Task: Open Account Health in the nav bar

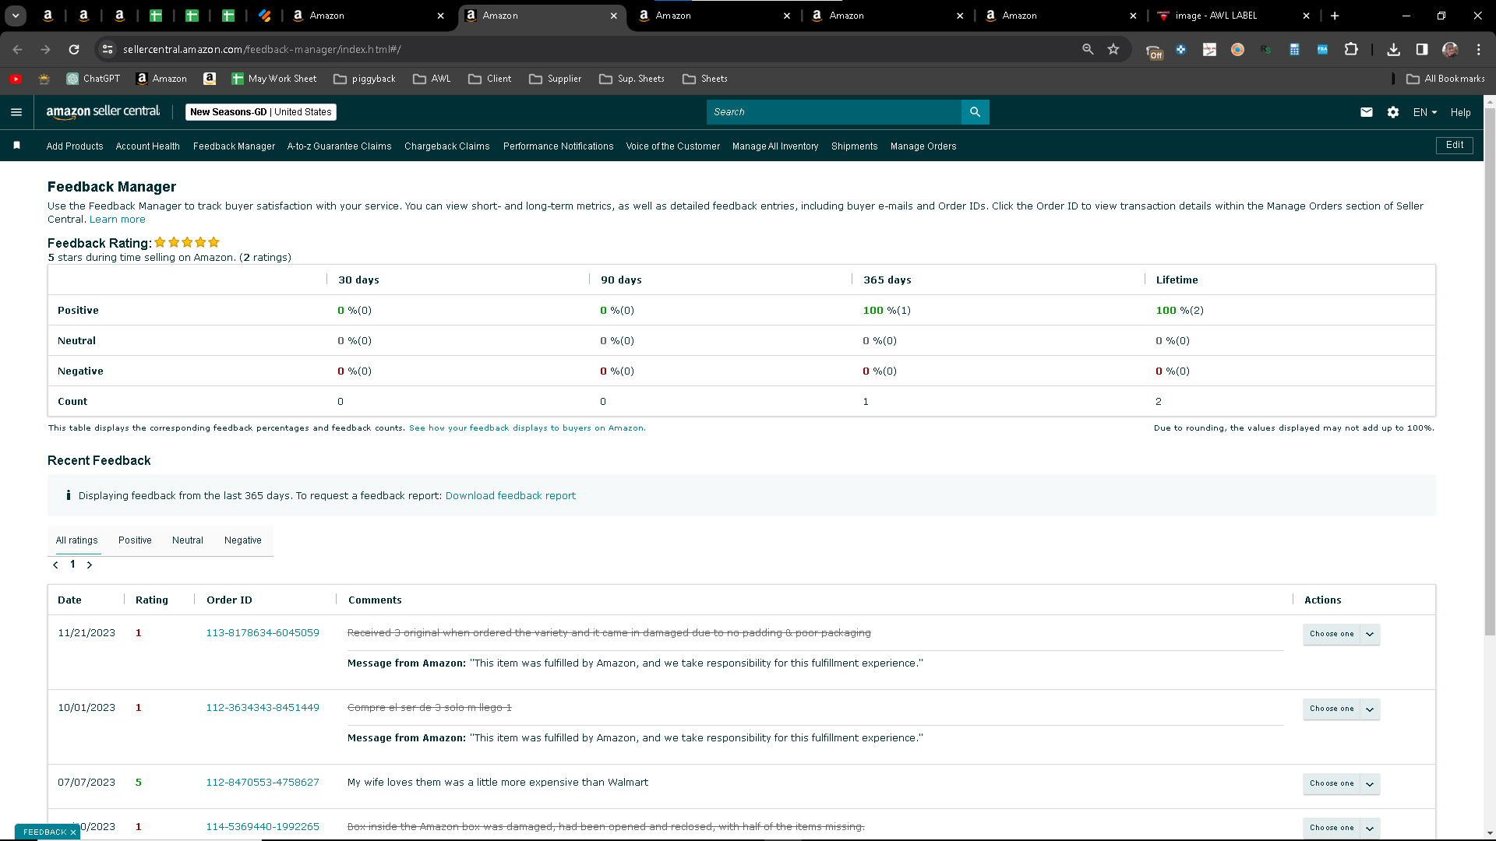Action: click(x=148, y=146)
